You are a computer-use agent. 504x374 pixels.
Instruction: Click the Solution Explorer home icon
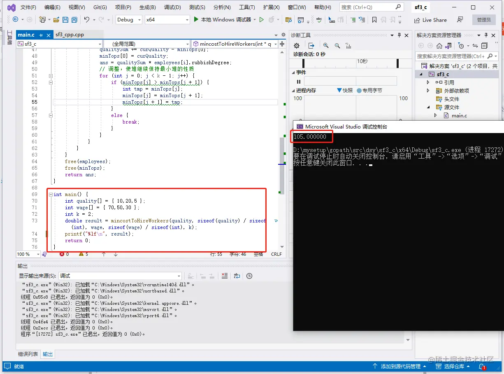pos(439,46)
